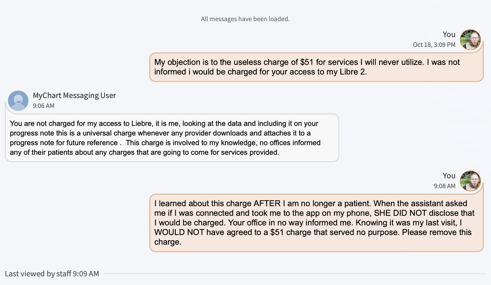This screenshot has height=285, width=491.
Task: Click the "You" name above the Oct 18 message
Action: [x=449, y=34]
